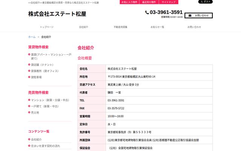Open 不動産用語集 in main navigation
241x151 pixels.
[x=120, y=27]
